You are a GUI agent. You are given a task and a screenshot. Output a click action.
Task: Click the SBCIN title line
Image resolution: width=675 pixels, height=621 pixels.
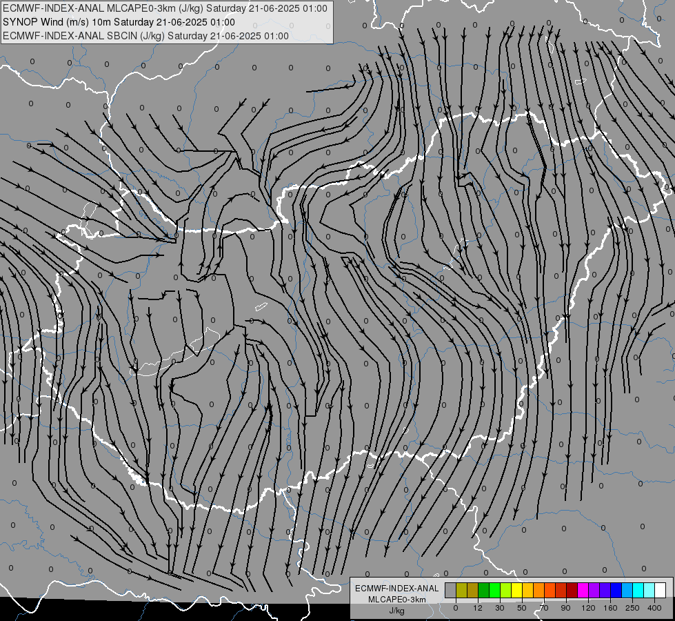coord(145,36)
